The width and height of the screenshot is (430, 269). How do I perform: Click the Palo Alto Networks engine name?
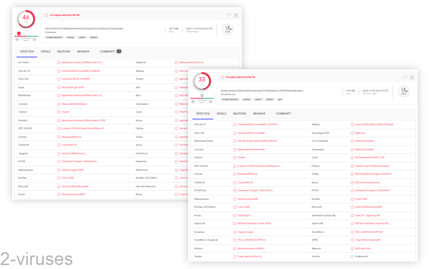tap(145, 186)
